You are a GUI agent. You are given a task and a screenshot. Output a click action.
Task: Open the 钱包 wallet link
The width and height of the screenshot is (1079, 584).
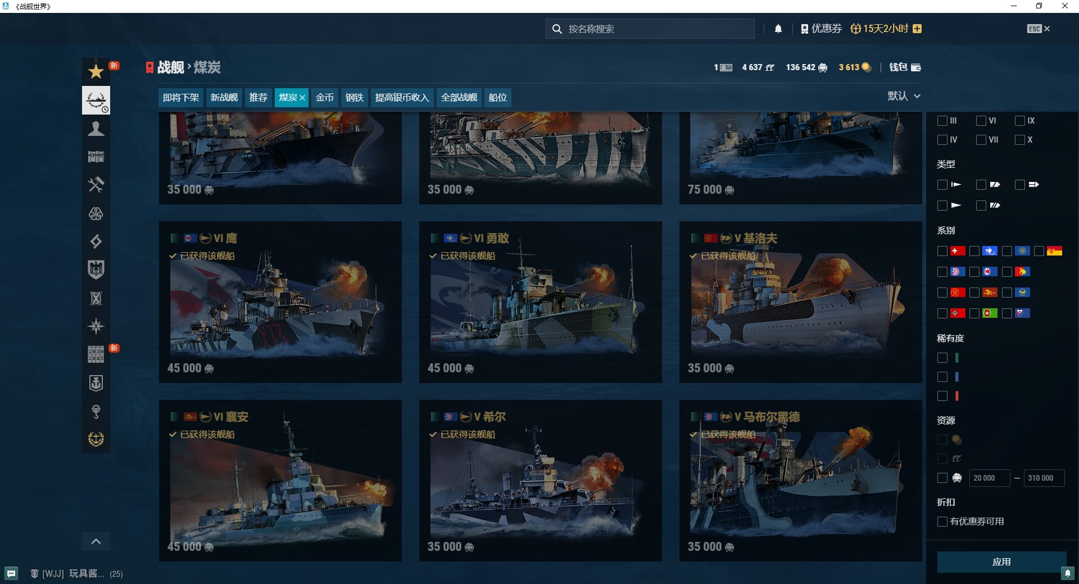905,67
